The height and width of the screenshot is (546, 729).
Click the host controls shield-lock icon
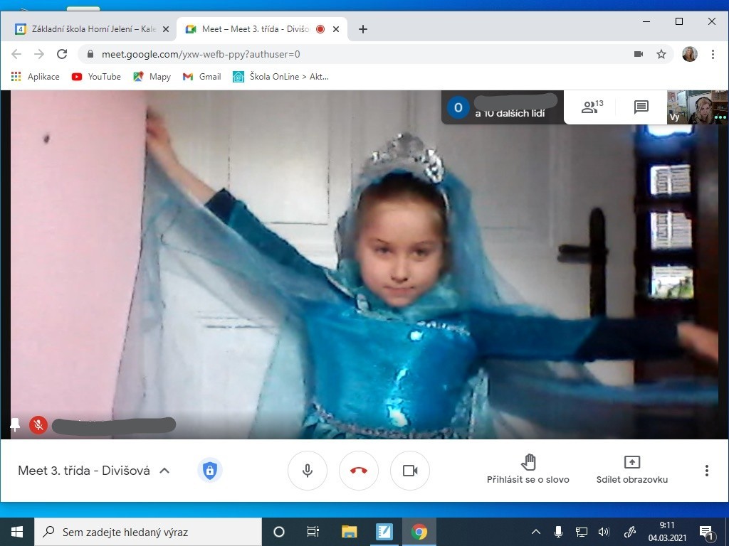209,470
